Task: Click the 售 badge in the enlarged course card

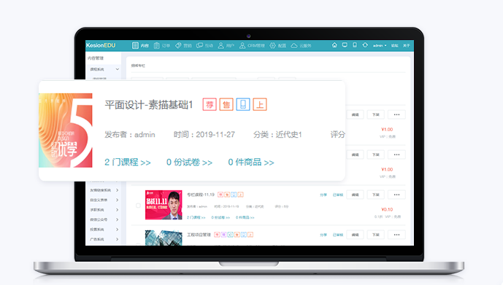Action: [226, 104]
